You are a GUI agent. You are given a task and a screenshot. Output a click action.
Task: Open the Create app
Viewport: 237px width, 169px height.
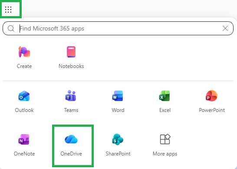click(24, 57)
